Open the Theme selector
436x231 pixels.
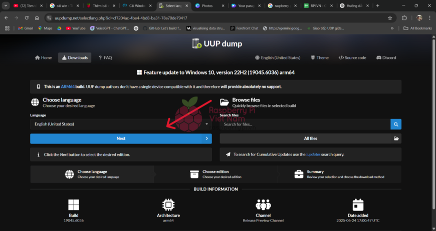(x=320, y=57)
